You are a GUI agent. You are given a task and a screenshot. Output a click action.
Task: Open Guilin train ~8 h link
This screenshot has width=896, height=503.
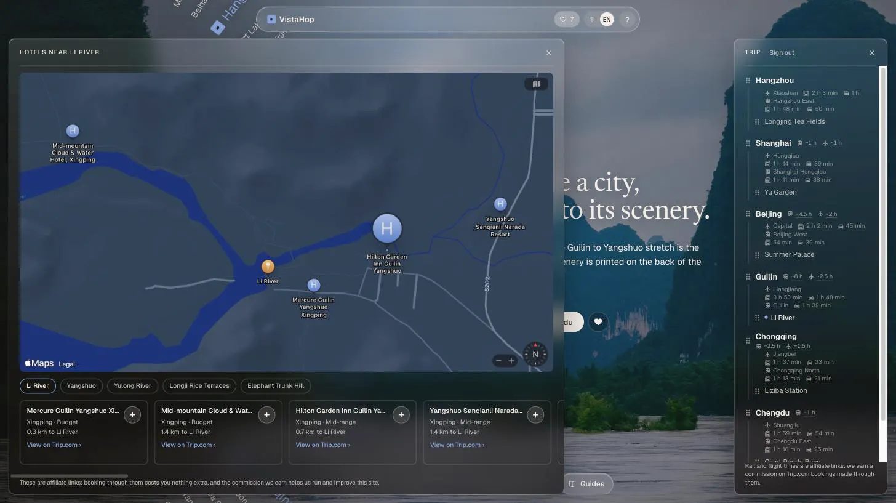793,276
